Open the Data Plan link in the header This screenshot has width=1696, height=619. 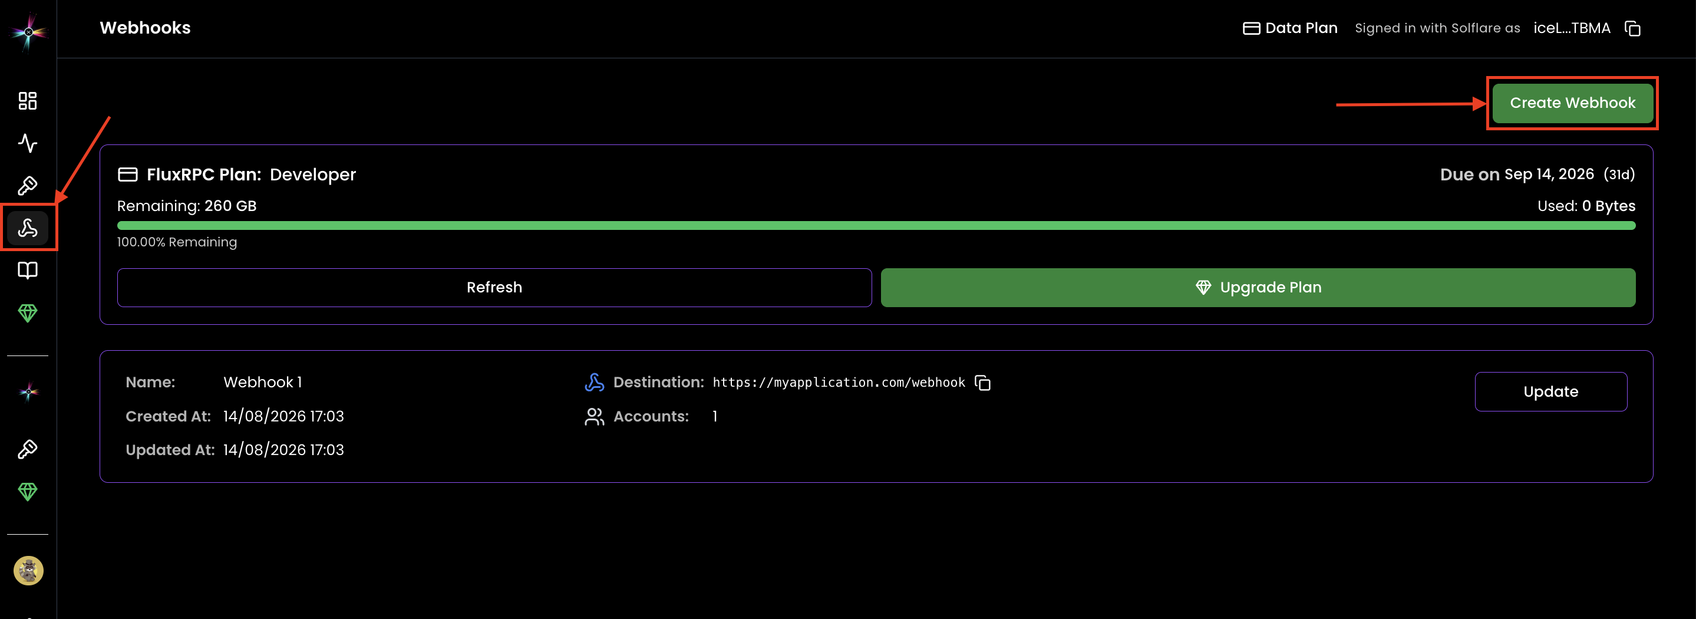click(x=1290, y=28)
